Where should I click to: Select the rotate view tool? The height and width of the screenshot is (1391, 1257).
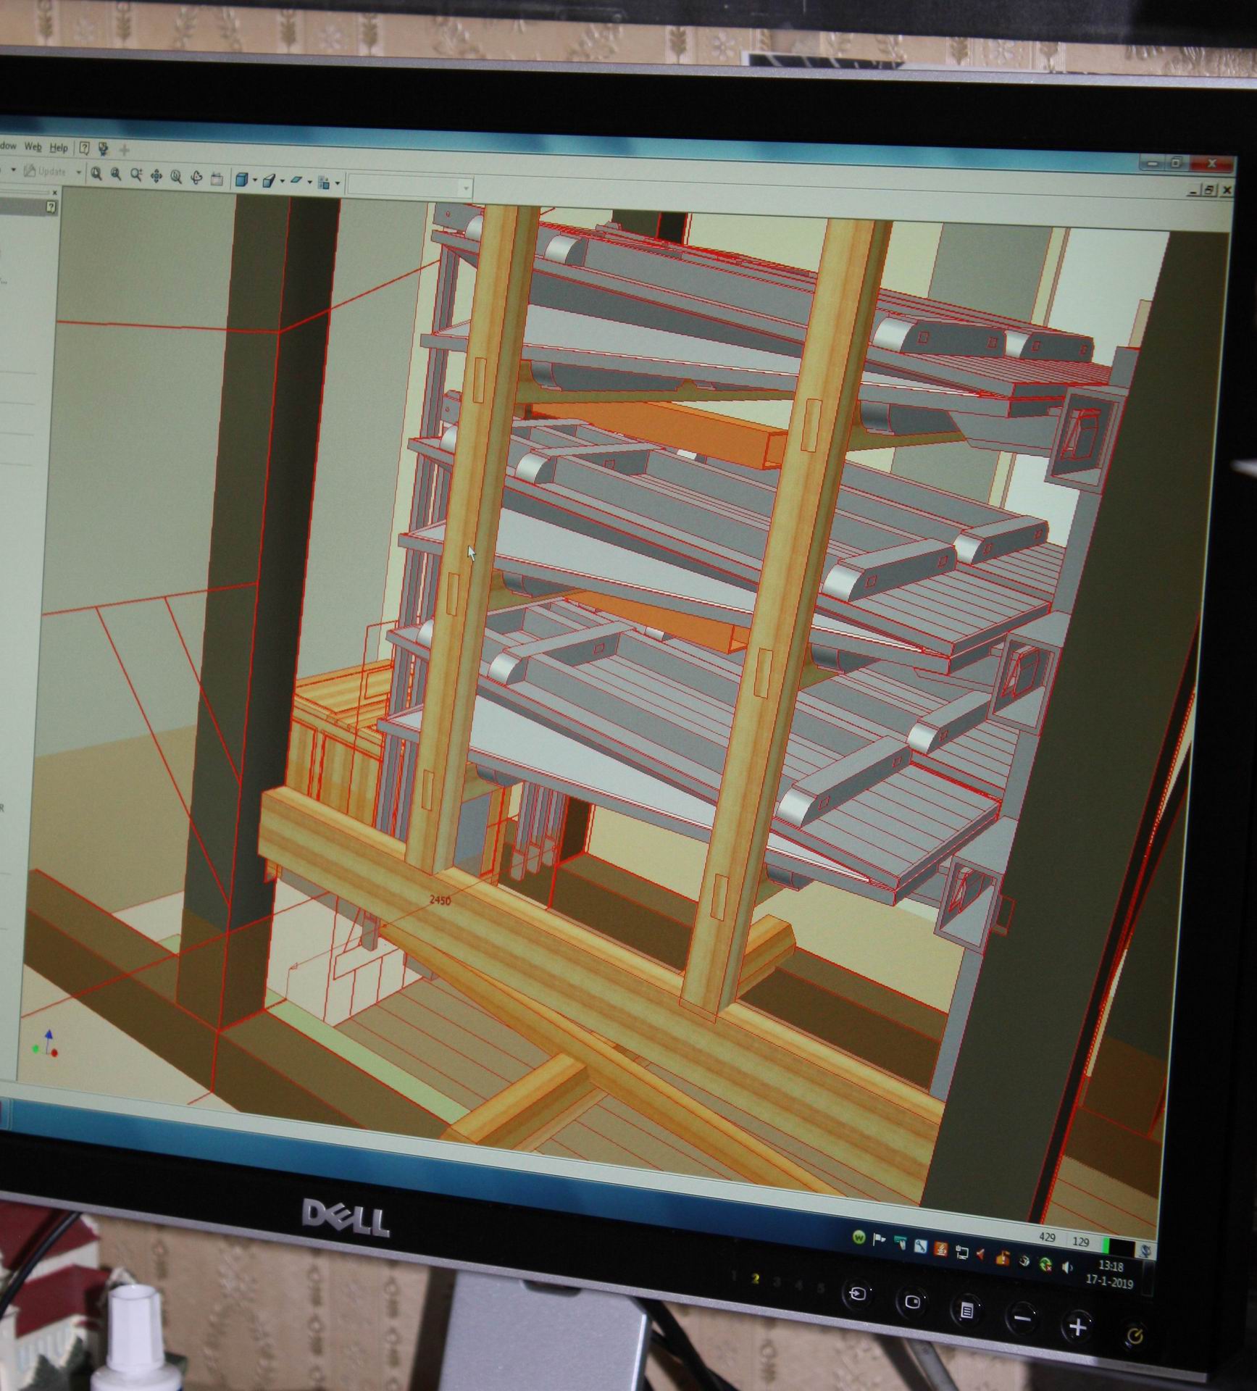point(196,177)
